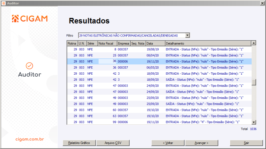
Task: Click the Avançar button
Action: coord(201,143)
